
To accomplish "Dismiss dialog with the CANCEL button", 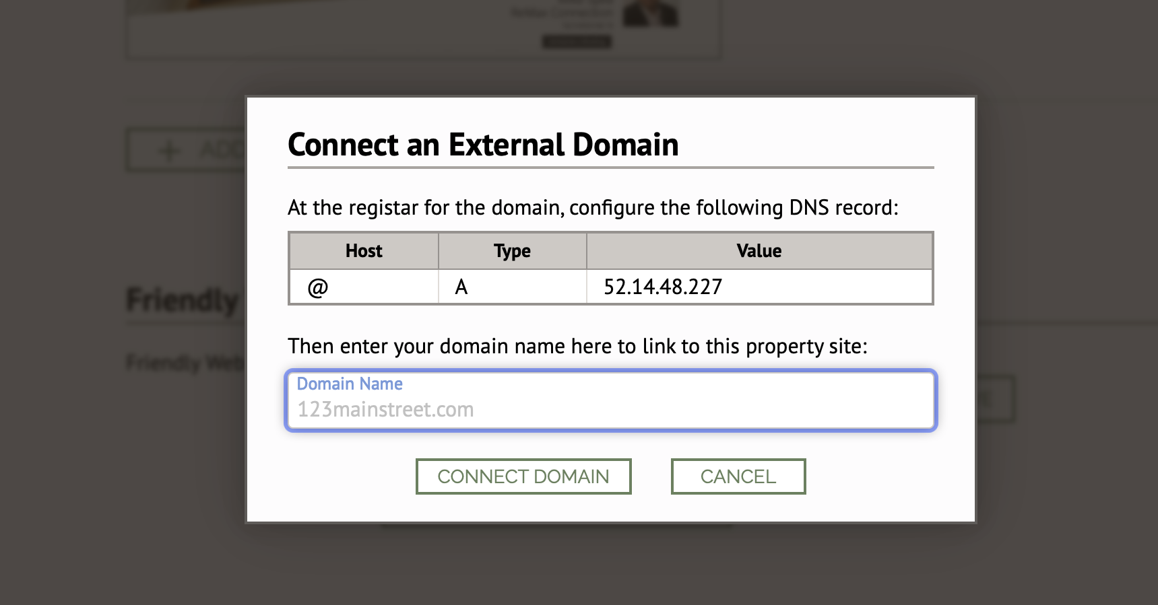I will (738, 476).
